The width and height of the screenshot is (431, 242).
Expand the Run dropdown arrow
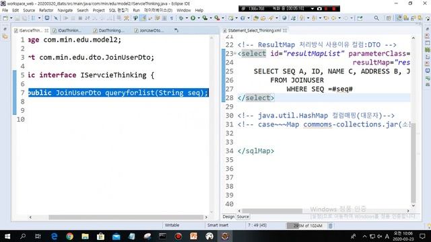(x=199, y=18)
